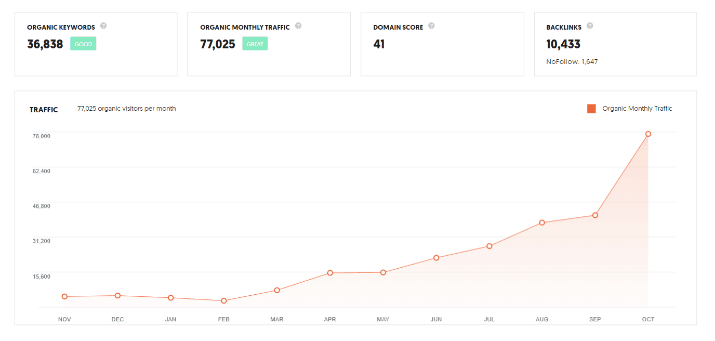
Task: Select the DEC data point on chart
Action: click(x=118, y=295)
